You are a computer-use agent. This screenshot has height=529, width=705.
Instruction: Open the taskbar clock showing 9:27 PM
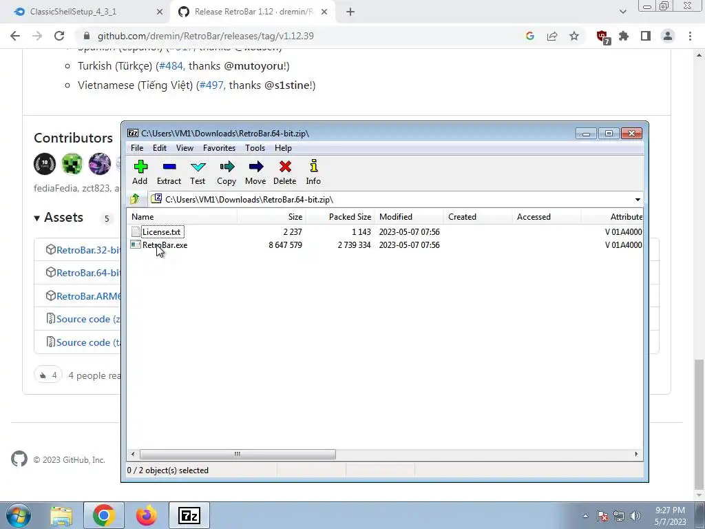(x=671, y=516)
